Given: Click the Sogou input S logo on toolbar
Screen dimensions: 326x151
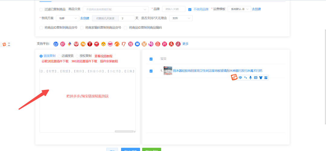Looking at the screenshot, I should [234, 78].
